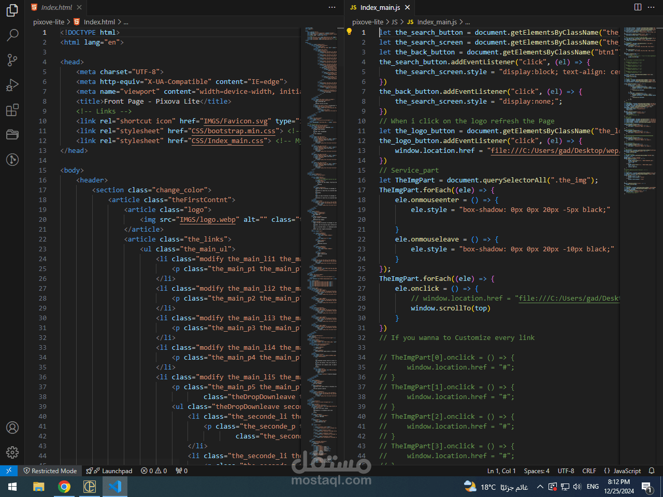The width and height of the screenshot is (663, 497).
Task: Open Google Chrome from the taskbar
Action: click(x=64, y=487)
